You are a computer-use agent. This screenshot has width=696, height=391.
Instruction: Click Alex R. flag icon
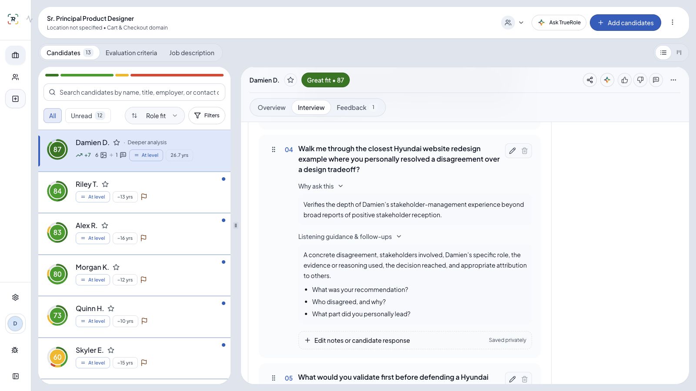click(144, 238)
